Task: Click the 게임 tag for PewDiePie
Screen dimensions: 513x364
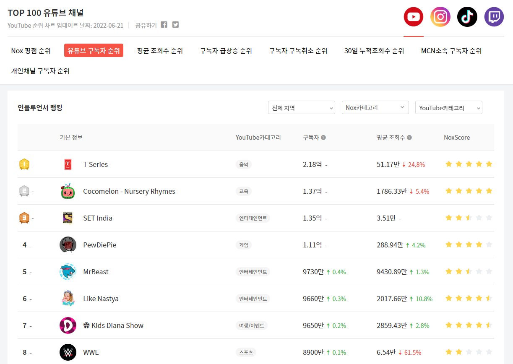Action: (244, 245)
